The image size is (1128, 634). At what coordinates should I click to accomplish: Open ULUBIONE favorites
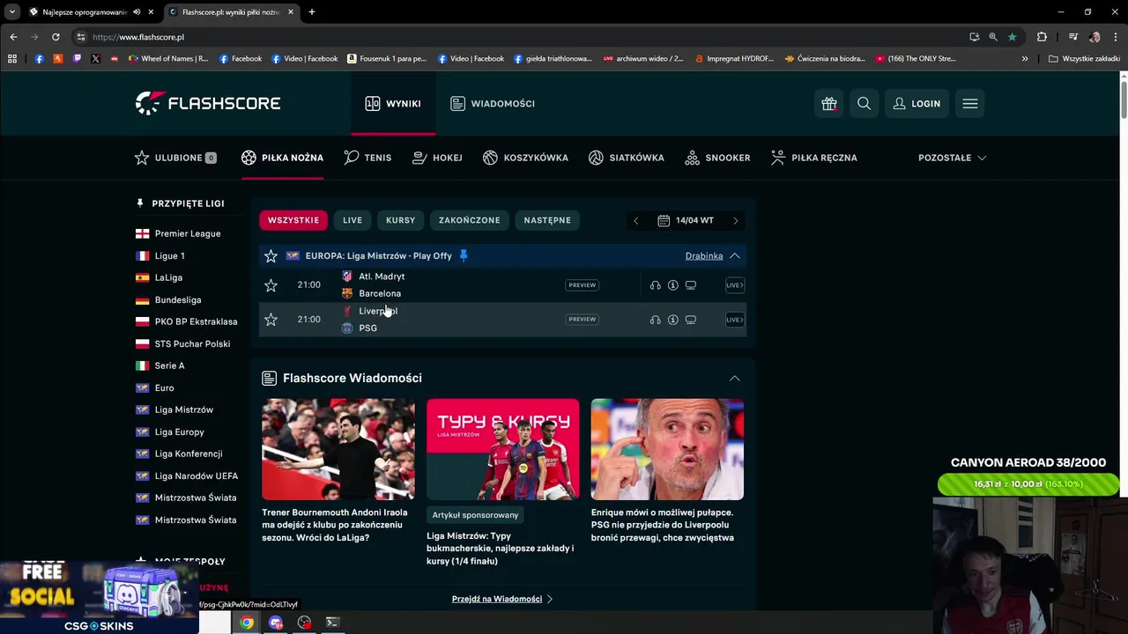(175, 158)
